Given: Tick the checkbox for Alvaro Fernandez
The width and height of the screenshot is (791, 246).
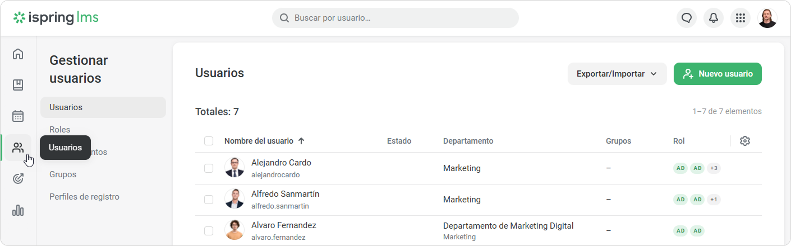Looking at the screenshot, I should 209,230.
